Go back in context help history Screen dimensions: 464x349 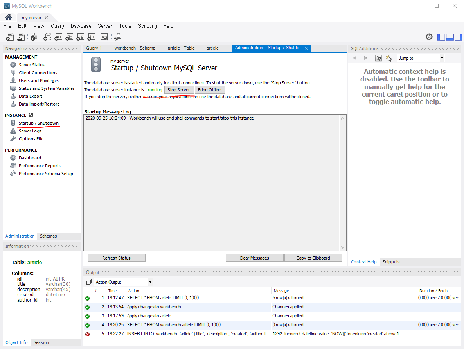(354, 58)
